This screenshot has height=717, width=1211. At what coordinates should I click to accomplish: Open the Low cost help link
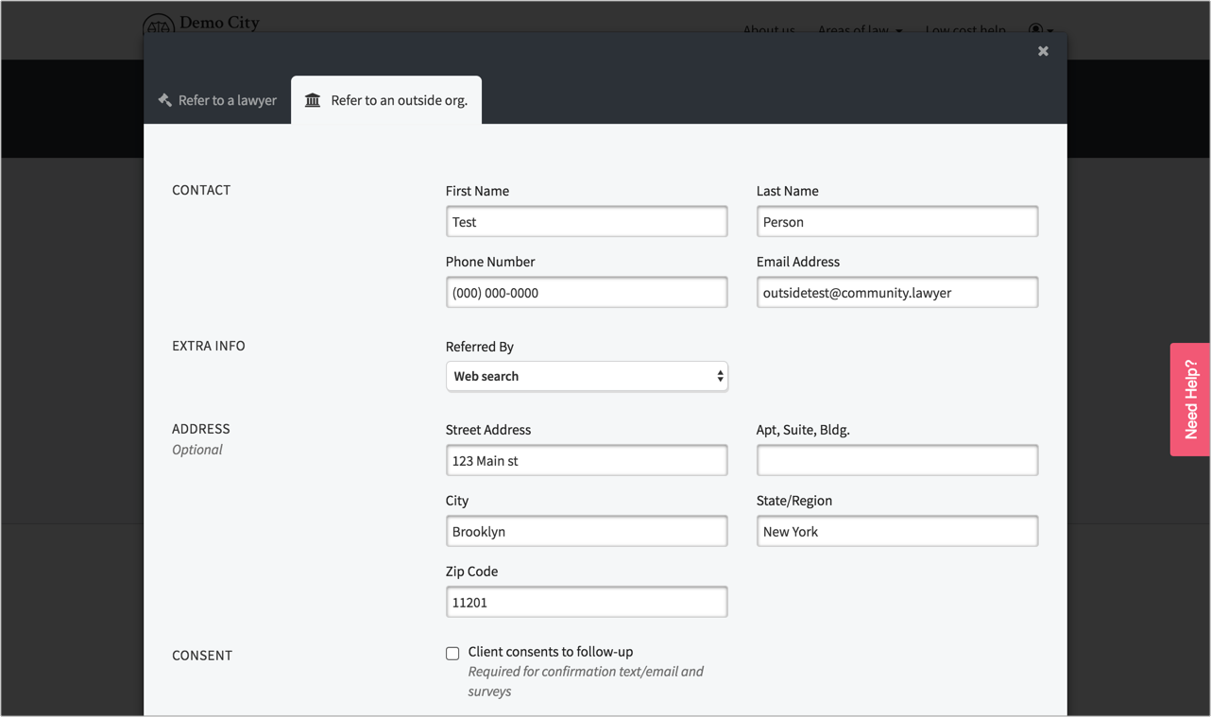point(965,29)
